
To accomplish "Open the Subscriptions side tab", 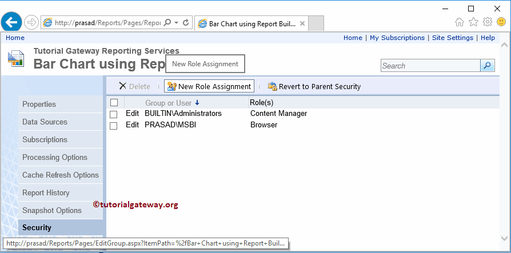I will point(61,139).
